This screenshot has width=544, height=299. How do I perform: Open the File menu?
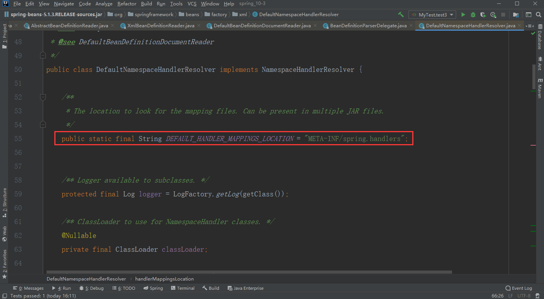coord(17,4)
